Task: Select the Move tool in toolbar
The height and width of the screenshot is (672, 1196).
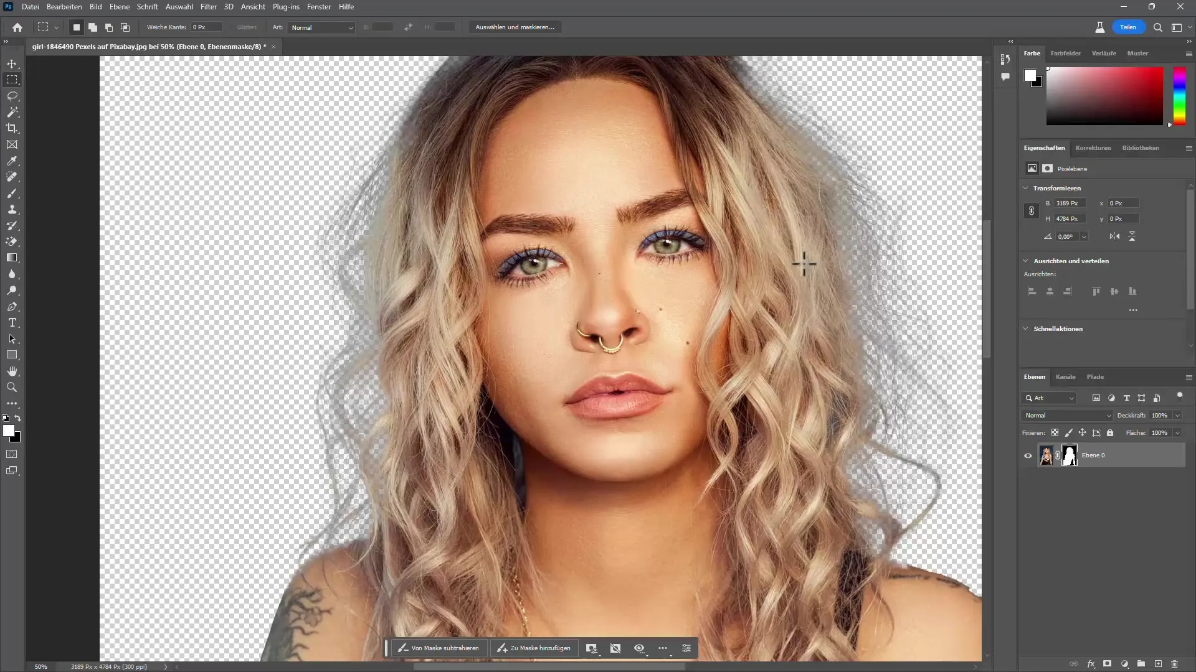Action: point(12,63)
